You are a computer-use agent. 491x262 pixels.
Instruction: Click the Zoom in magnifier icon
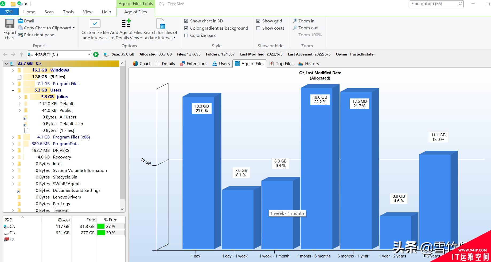(x=295, y=21)
